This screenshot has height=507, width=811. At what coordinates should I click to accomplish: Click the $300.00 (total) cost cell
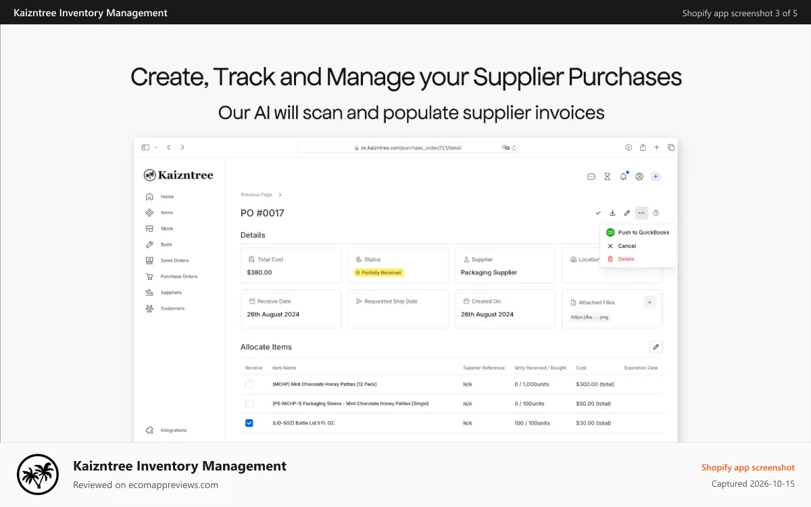click(595, 384)
